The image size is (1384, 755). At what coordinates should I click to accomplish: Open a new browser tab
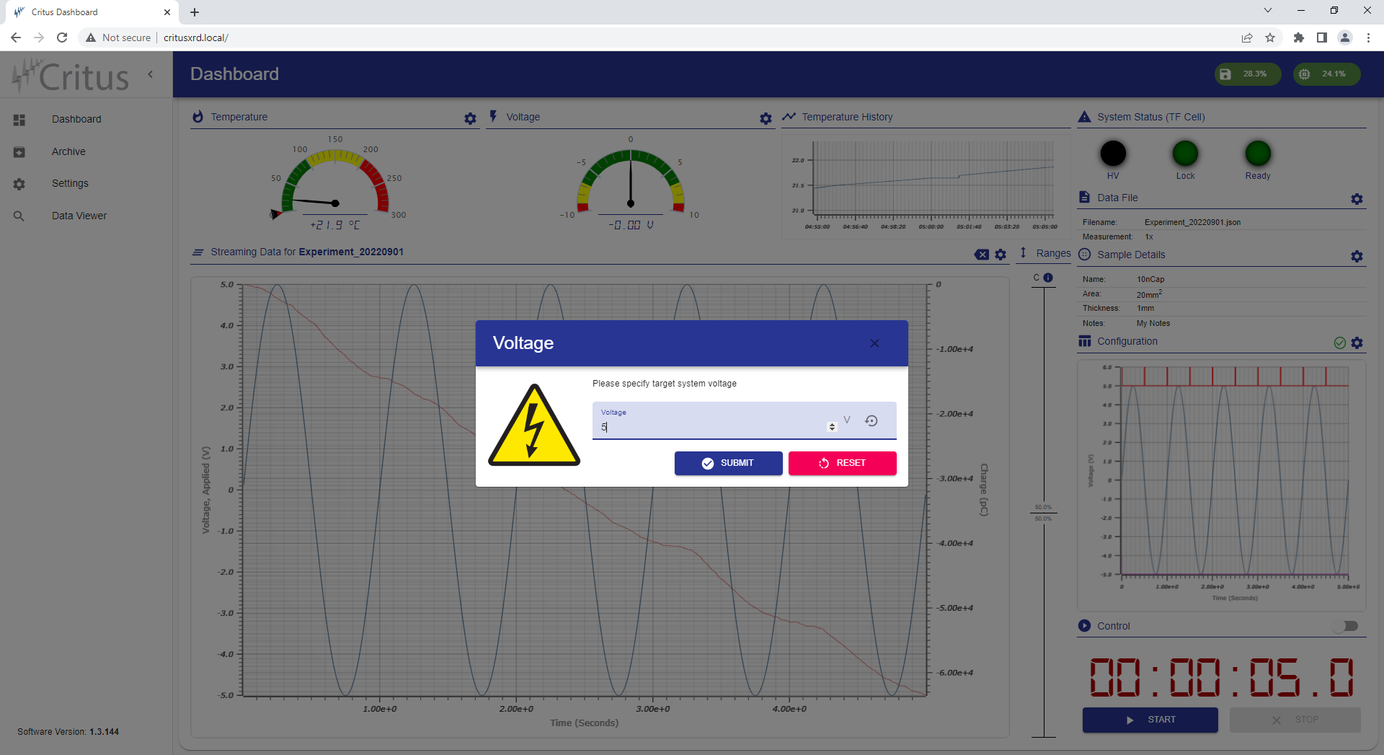click(x=195, y=12)
